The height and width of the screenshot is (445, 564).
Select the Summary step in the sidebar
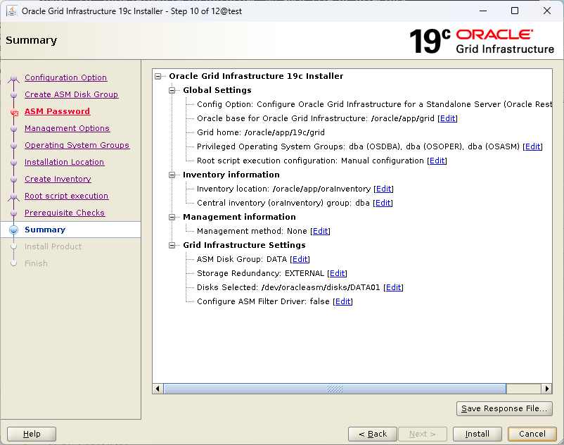[45, 230]
